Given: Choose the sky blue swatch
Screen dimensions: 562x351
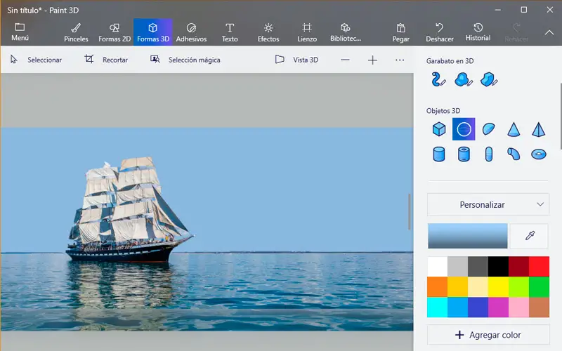Looking at the screenshot, I should click(x=458, y=307).
